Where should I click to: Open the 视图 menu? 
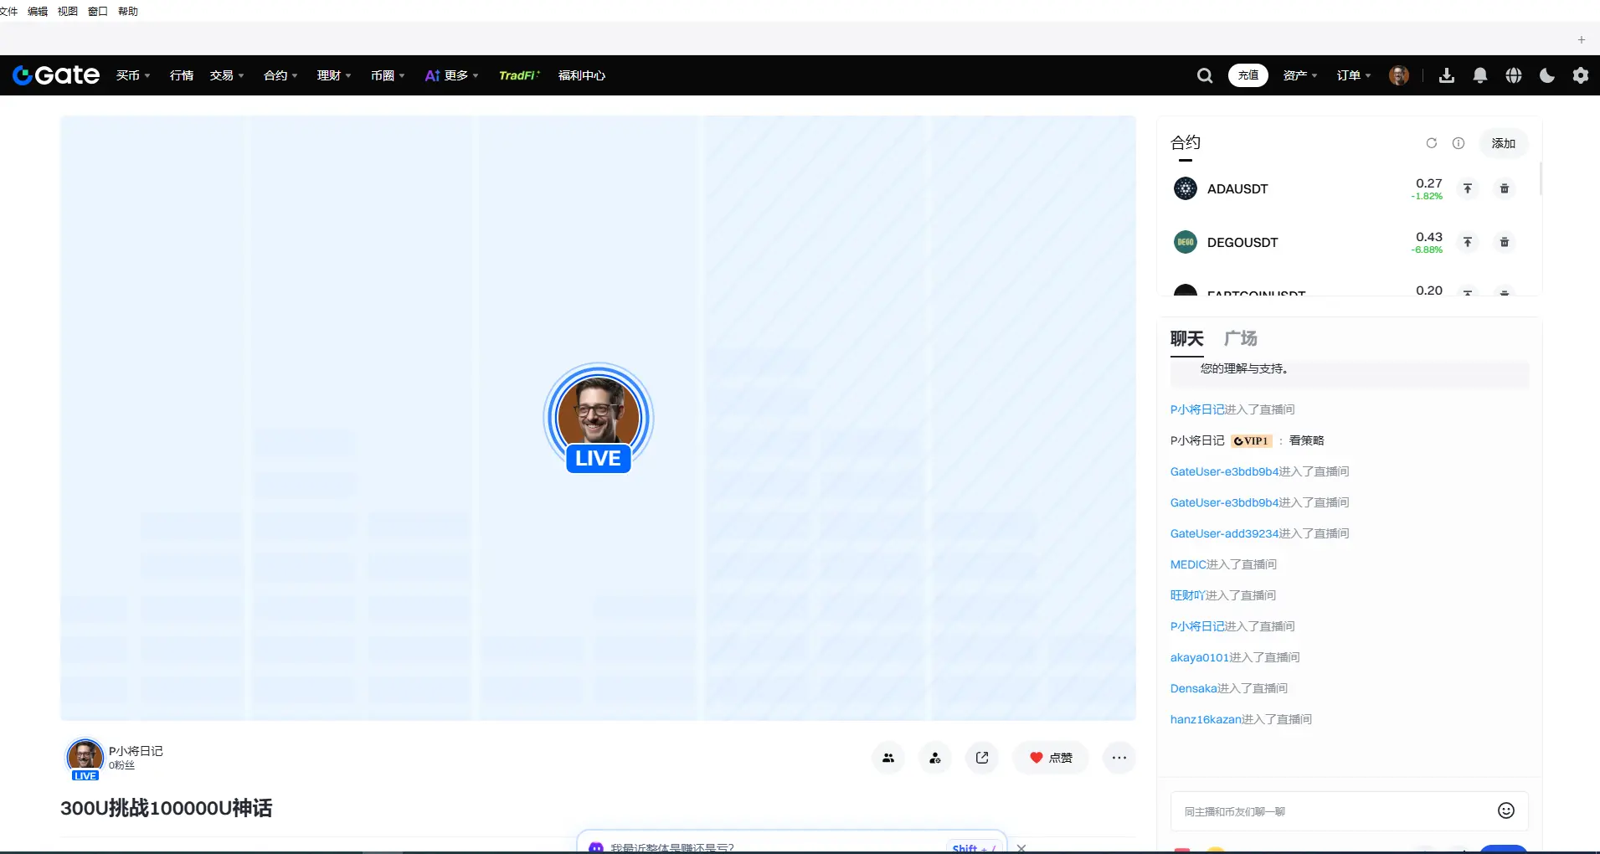pos(68,11)
